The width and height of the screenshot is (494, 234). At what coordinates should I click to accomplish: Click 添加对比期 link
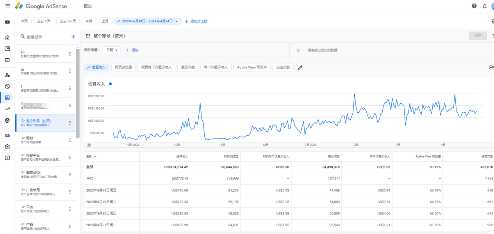(196, 21)
